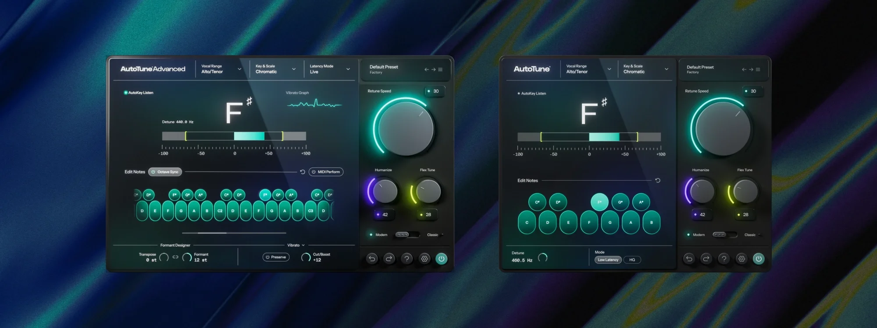Go to previous preset in AutoTune Advanced
The height and width of the screenshot is (328, 877).
[x=427, y=70]
